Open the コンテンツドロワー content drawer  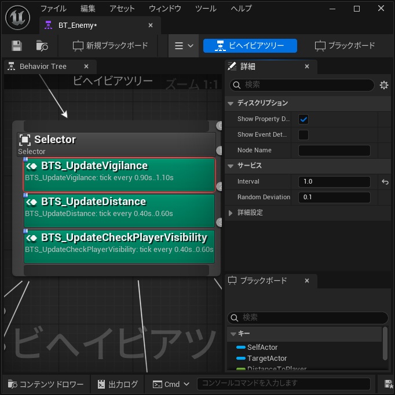(45, 384)
